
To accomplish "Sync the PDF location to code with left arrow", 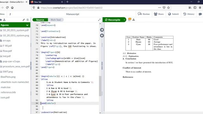I will pos(102,35).
